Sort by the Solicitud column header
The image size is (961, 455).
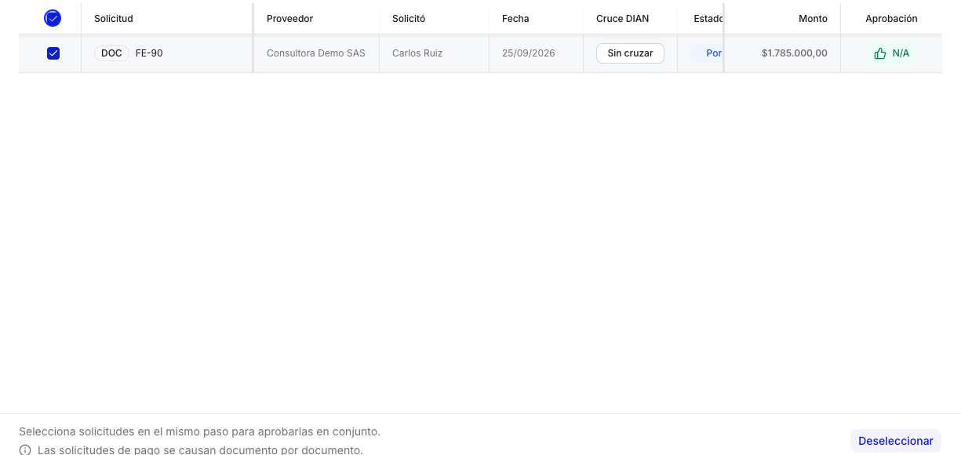(x=114, y=19)
